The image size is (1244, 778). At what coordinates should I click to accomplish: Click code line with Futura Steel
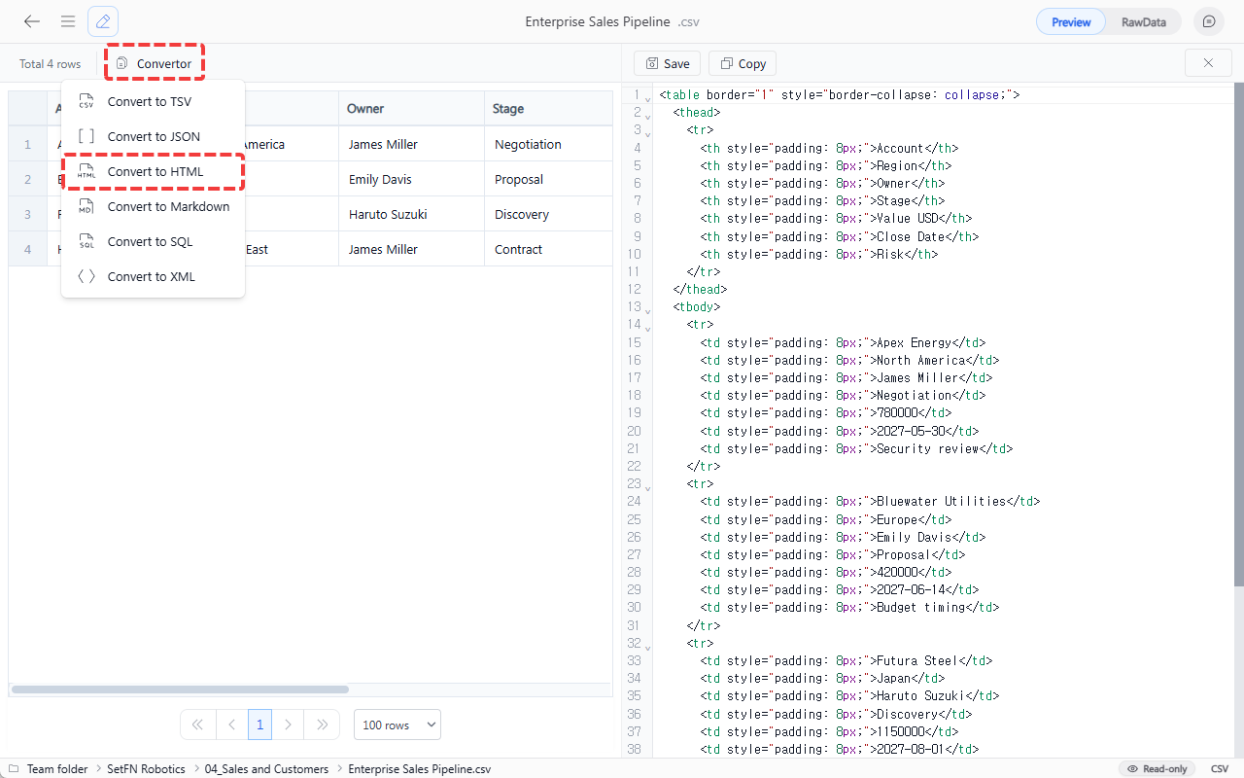[x=847, y=660]
